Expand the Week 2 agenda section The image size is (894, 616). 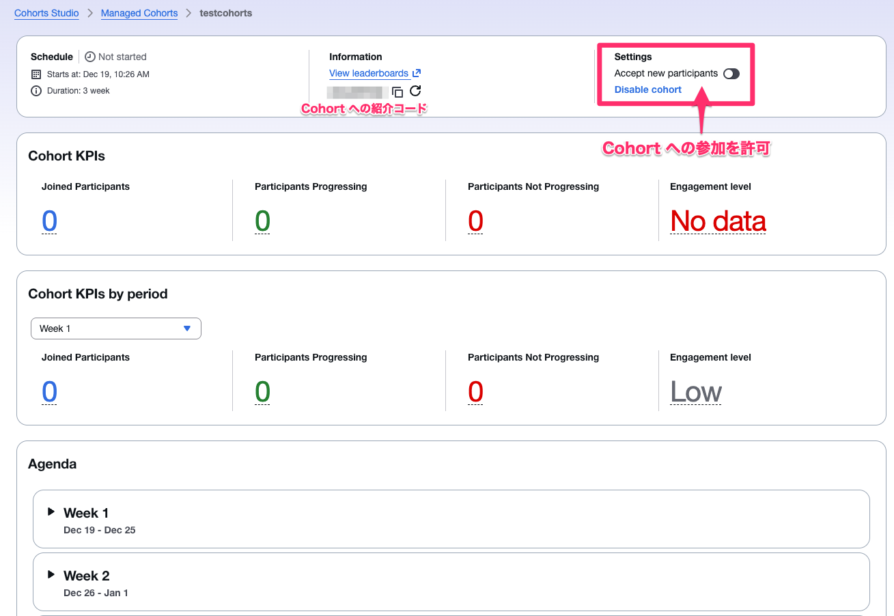(51, 574)
